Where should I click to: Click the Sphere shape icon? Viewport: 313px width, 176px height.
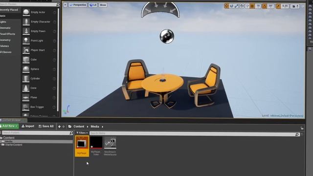[26, 69]
